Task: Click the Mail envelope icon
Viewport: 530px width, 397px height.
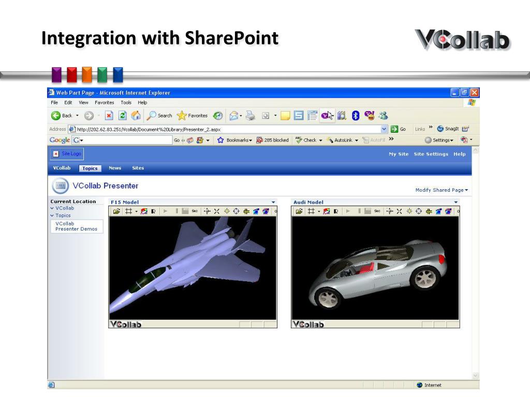Action: pyautogui.click(x=233, y=116)
